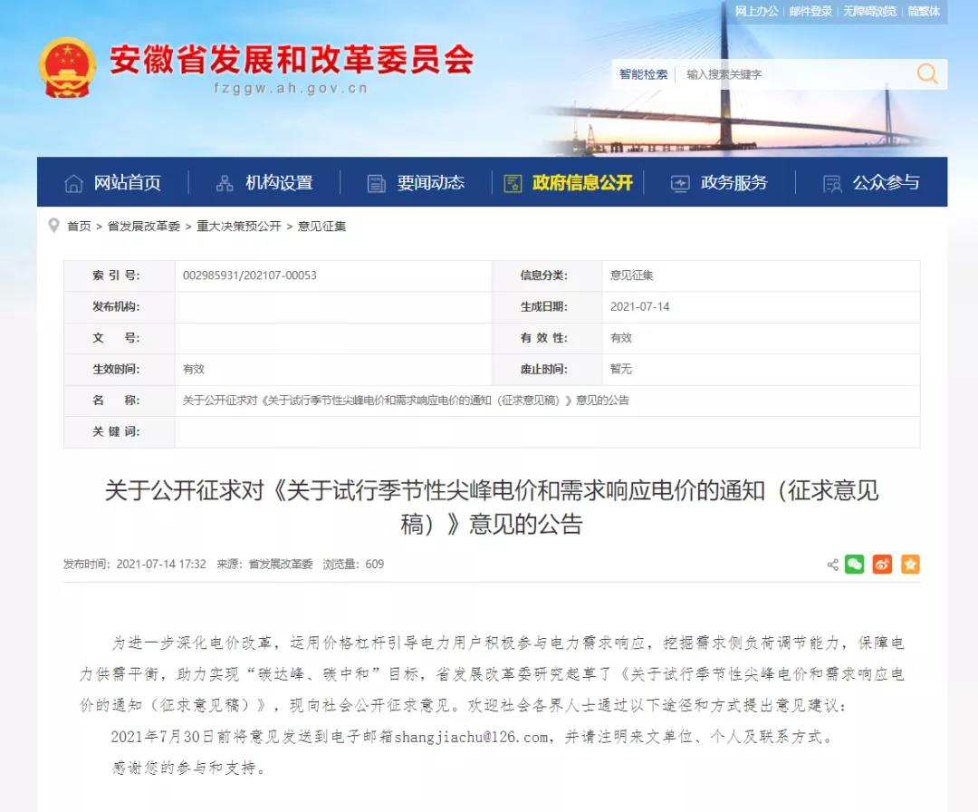Click the 生成日期 value 2021-07-14
978x812 pixels.
coord(639,306)
